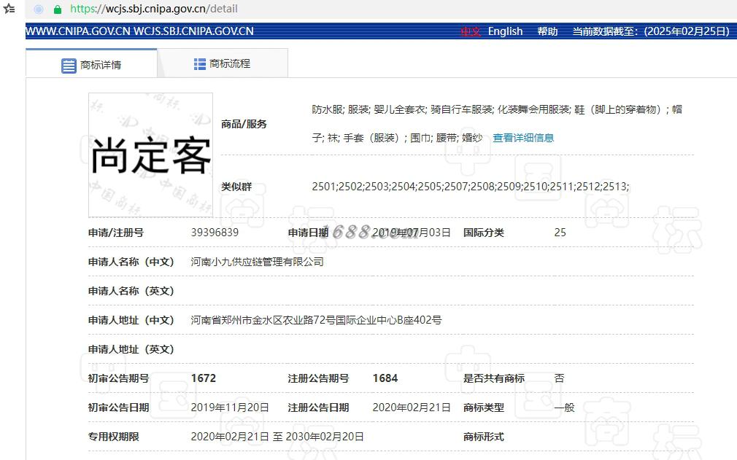Open the 商标详情 tab
737x460 pixels.
pyautogui.click(x=92, y=63)
